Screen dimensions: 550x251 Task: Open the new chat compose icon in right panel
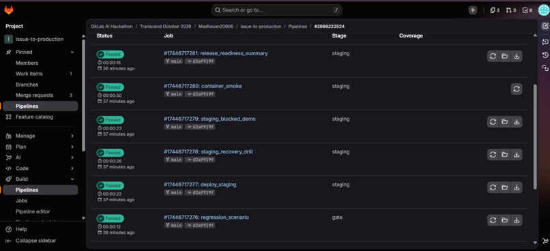pos(545,26)
